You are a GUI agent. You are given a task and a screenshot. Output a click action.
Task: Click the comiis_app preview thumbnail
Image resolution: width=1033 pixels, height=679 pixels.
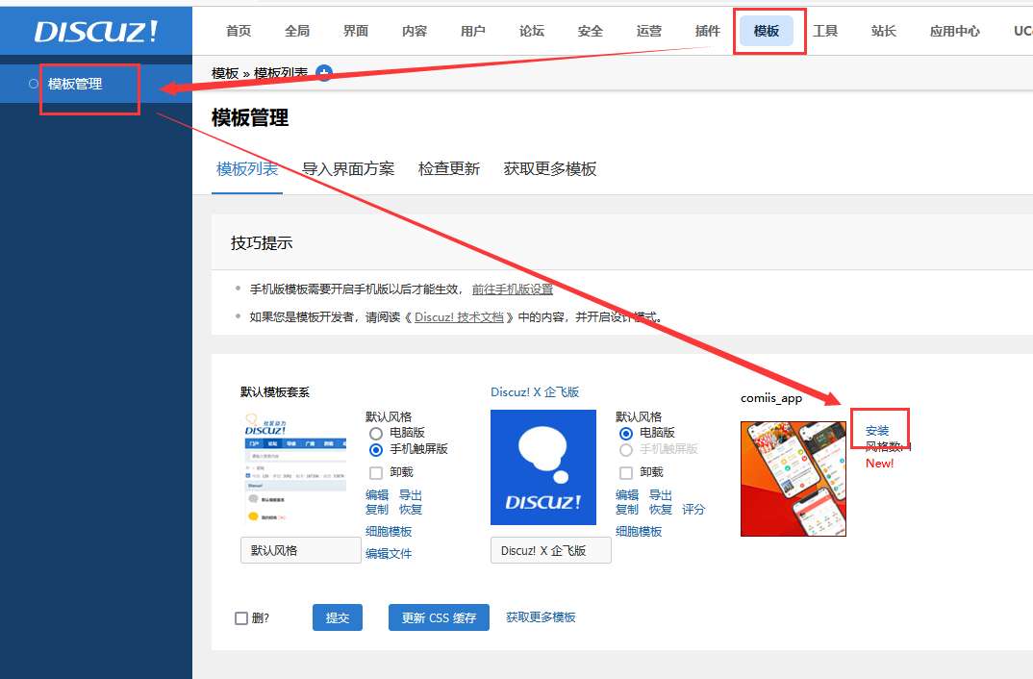click(794, 479)
